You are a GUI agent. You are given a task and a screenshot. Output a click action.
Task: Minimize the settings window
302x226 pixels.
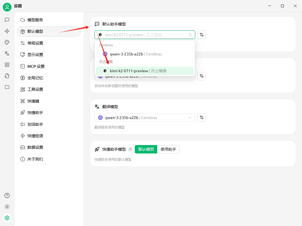[270, 6]
